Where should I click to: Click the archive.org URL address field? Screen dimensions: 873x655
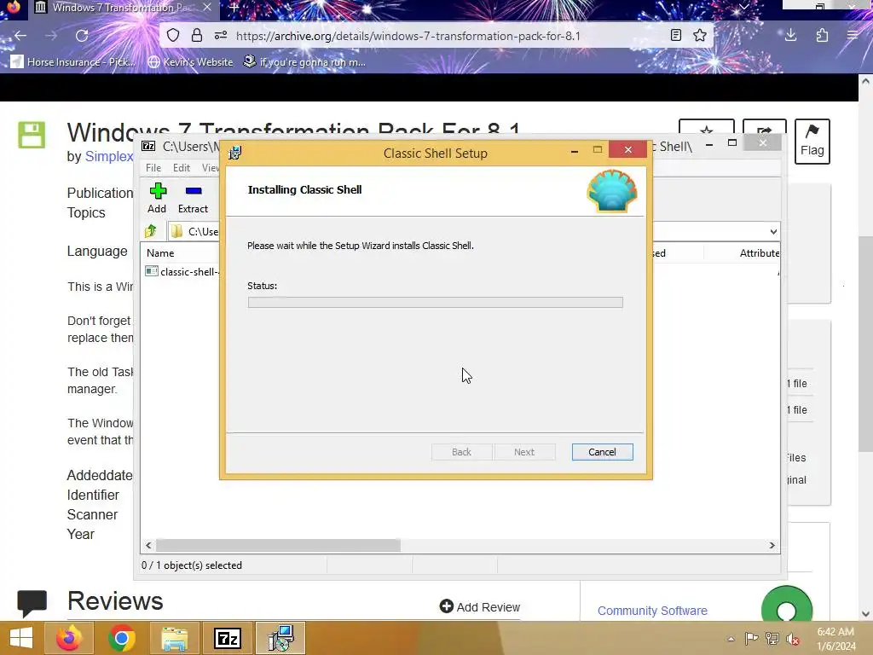(408, 36)
